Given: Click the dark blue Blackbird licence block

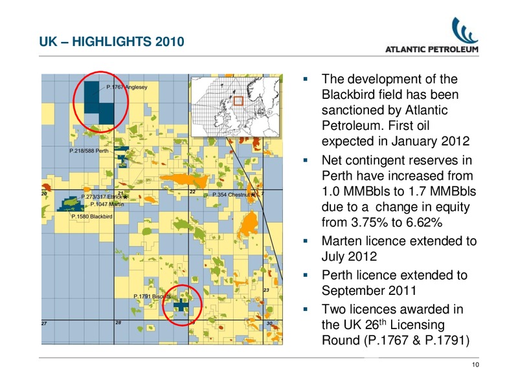Looking at the screenshot, I should click(71, 204).
